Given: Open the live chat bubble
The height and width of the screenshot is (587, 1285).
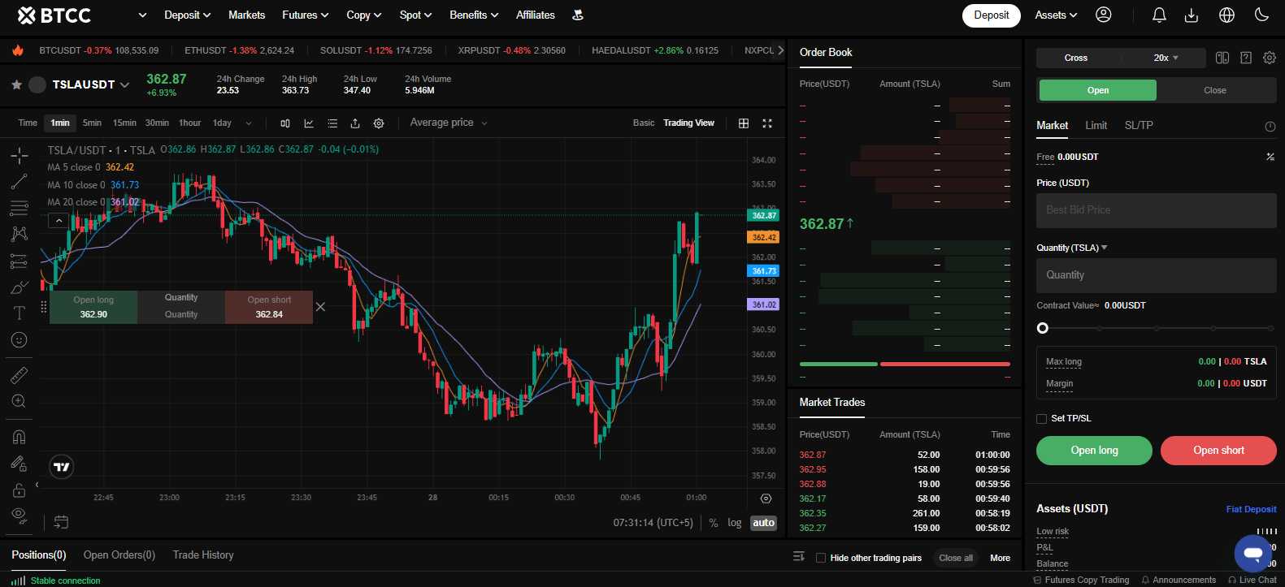Looking at the screenshot, I should pos(1253,554).
